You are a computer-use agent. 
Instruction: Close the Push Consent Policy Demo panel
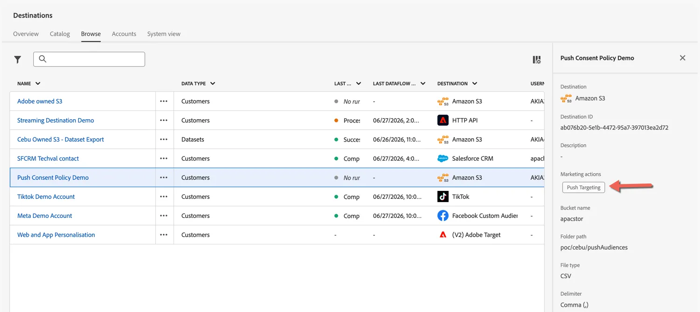click(683, 58)
